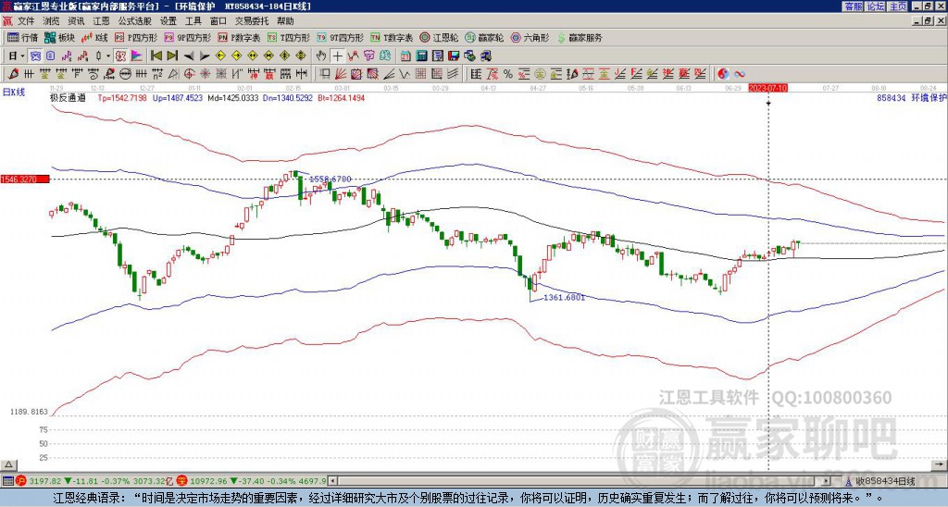
Task: Toggle the 权 adjustment button
Action: point(120,56)
